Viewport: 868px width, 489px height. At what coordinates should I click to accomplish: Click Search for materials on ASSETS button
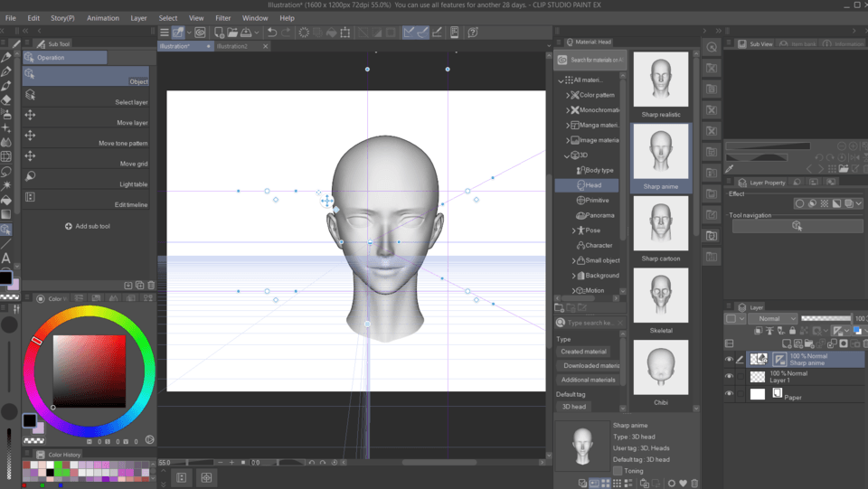590,60
